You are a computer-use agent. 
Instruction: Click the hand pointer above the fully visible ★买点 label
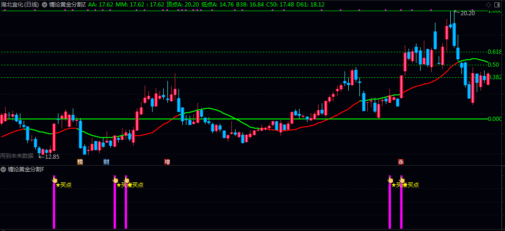coord(55,180)
